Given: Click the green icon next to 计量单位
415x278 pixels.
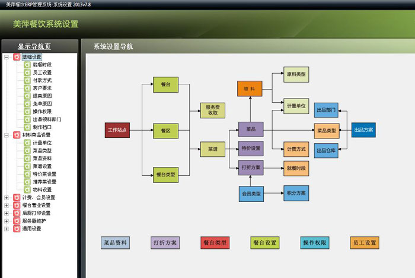Looking at the screenshot, I should (x=27, y=143).
